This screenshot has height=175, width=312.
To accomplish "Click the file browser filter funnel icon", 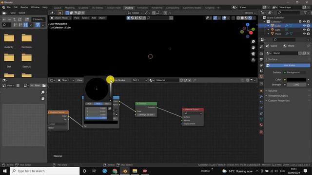I will (38, 25).
